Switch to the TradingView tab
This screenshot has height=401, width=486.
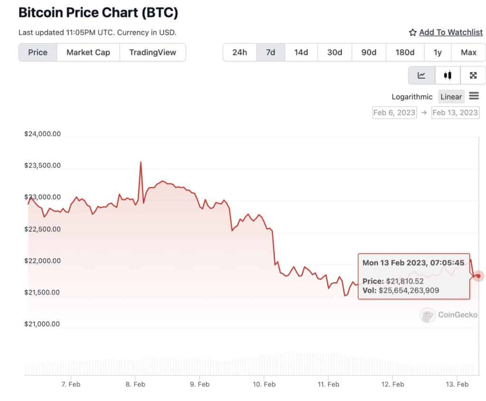tap(152, 52)
